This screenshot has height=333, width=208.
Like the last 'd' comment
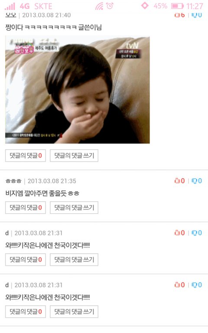177,284
